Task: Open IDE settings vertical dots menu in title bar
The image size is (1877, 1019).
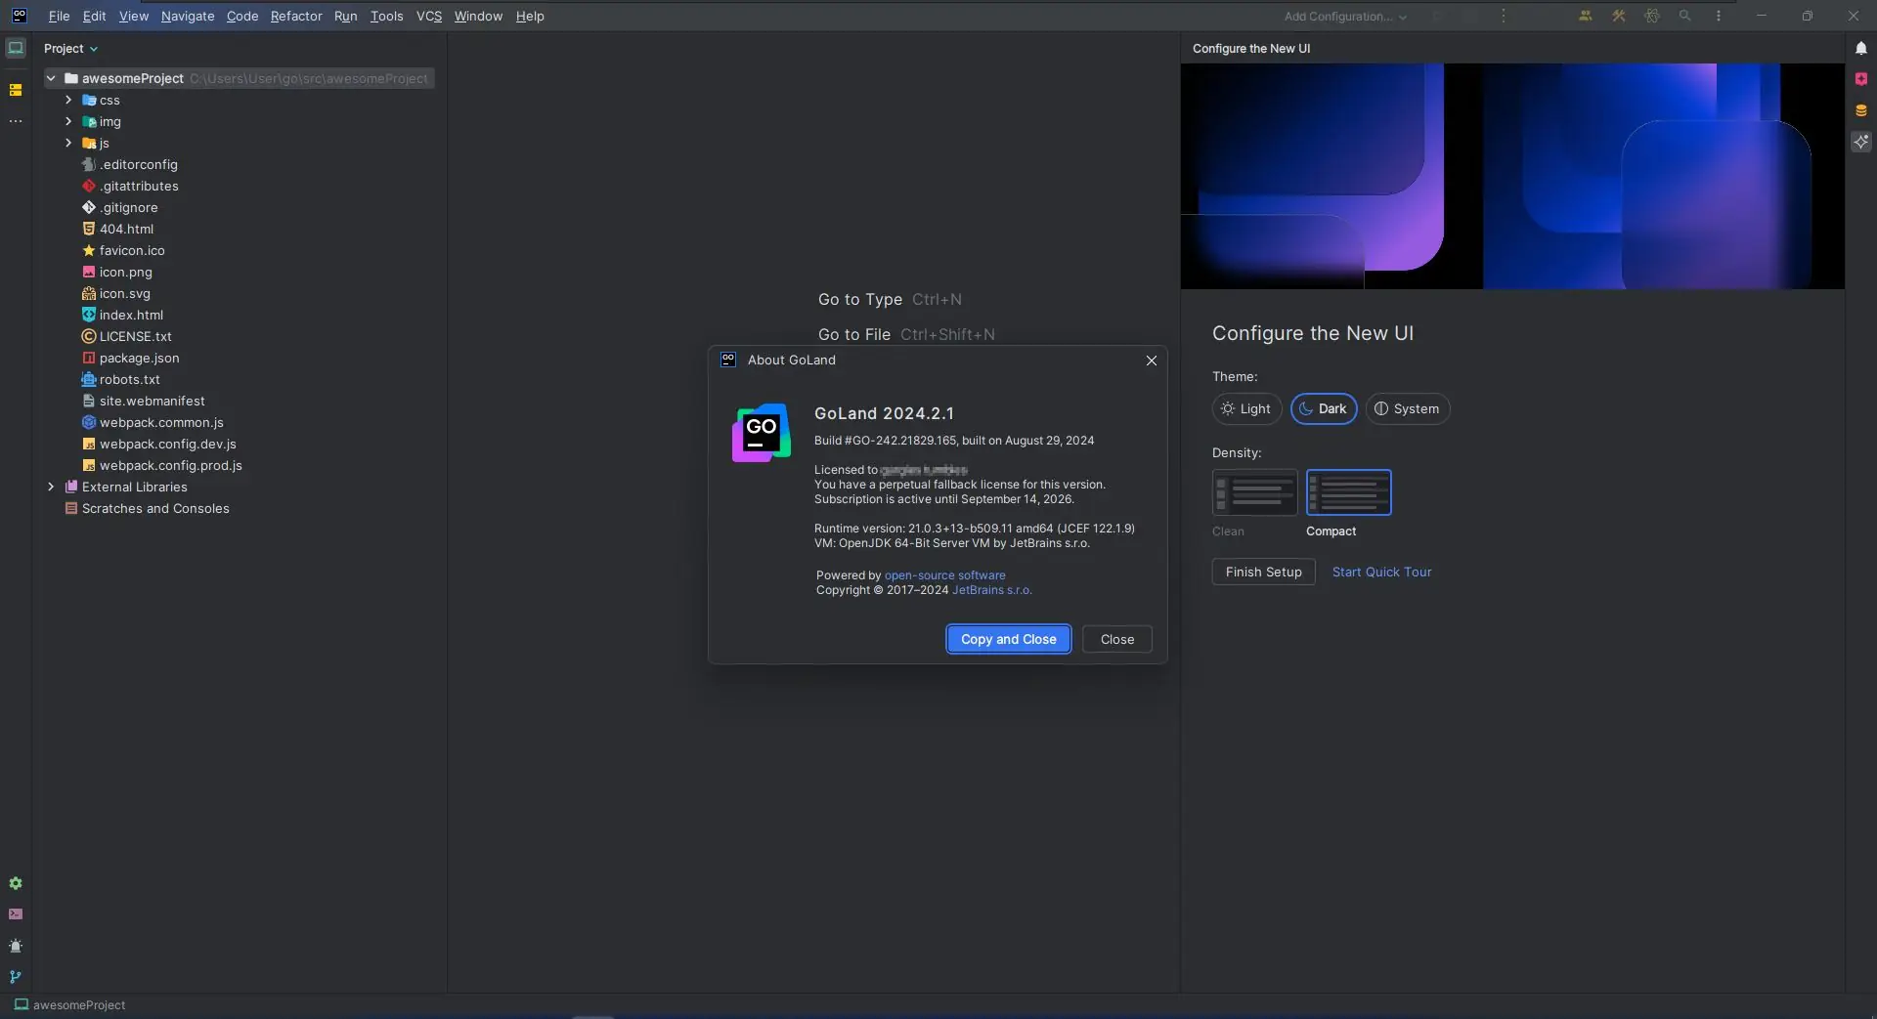Action: point(1719,16)
